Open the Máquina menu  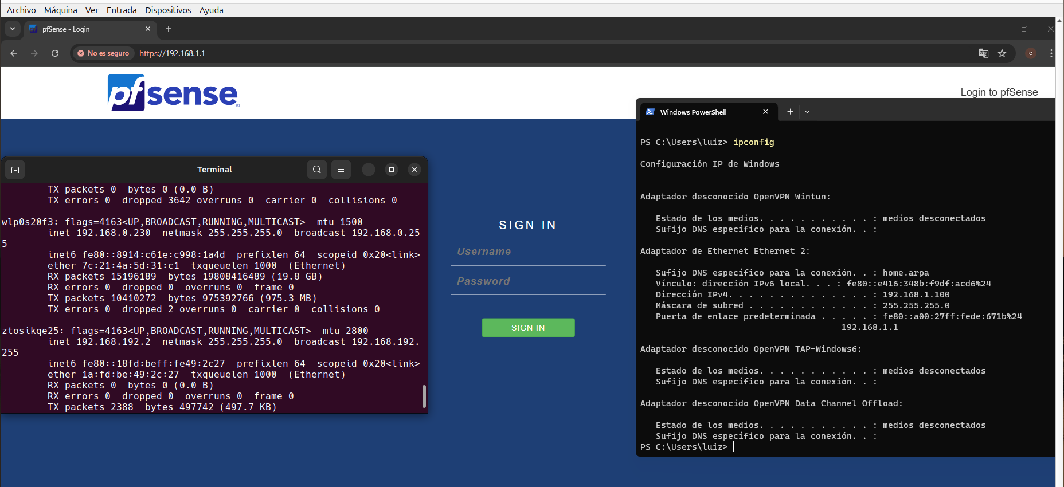[x=60, y=10]
